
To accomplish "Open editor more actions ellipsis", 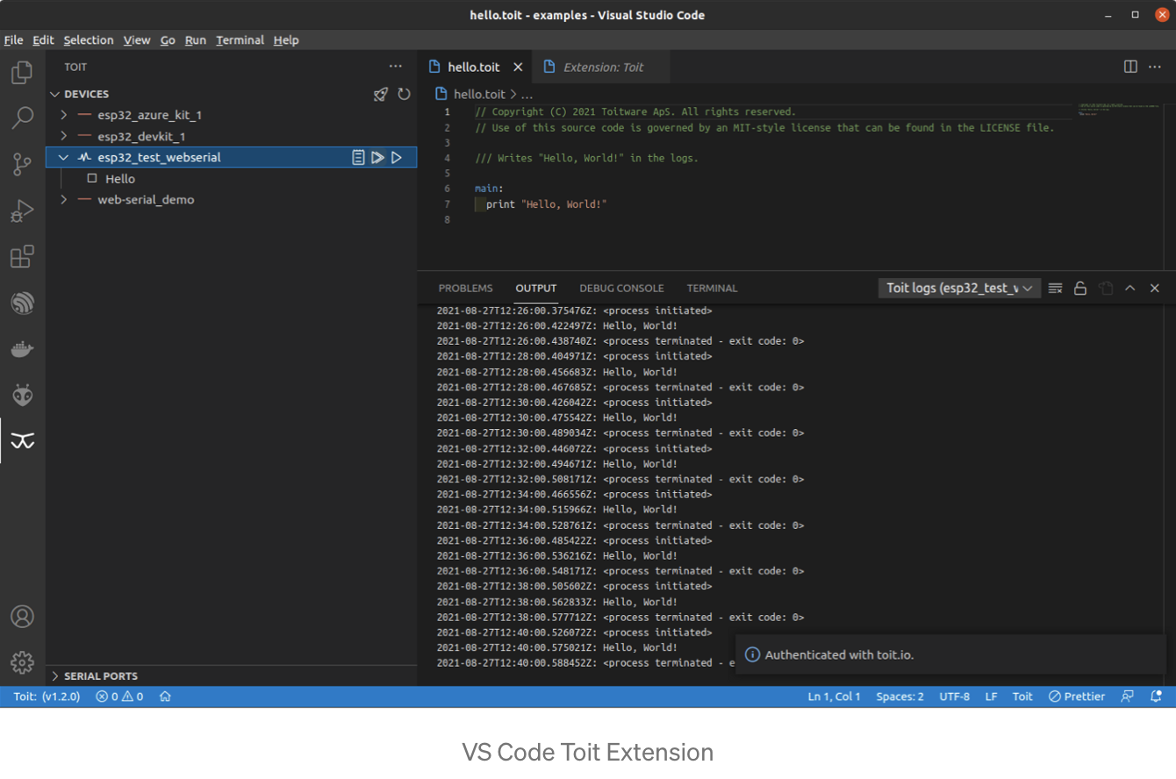I will pos(1156,67).
